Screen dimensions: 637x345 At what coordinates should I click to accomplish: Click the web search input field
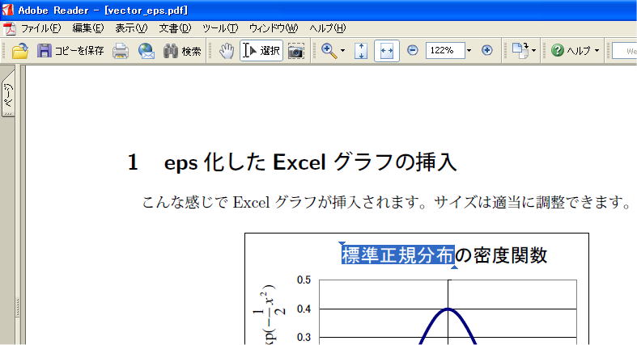(x=624, y=51)
